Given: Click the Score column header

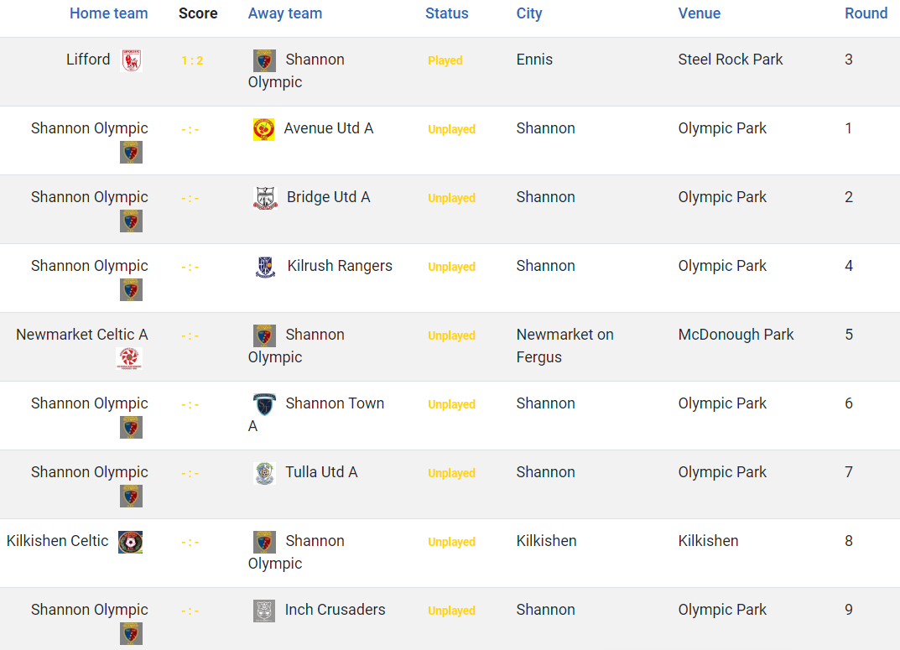Looking at the screenshot, I should click(198, 13).
